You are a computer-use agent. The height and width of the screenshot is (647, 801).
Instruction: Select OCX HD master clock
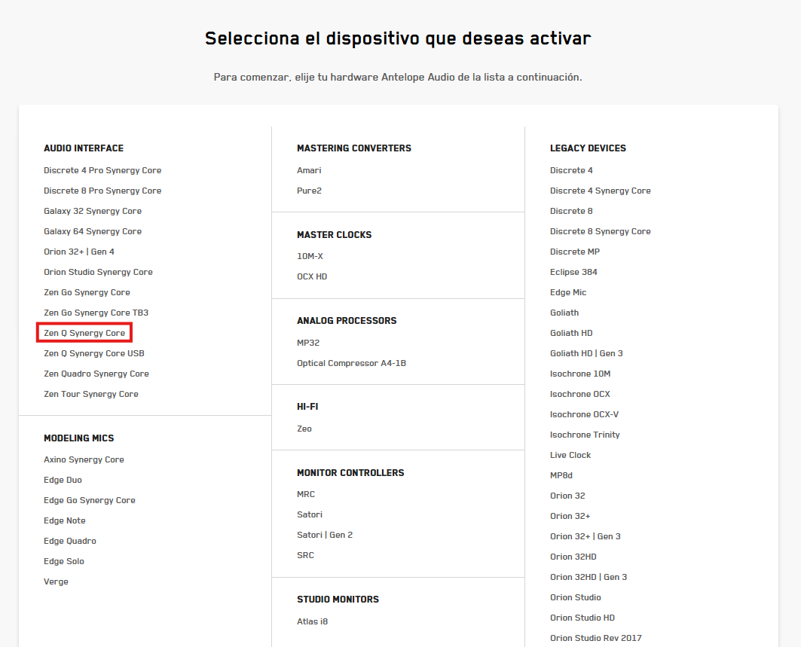point(312,276)
